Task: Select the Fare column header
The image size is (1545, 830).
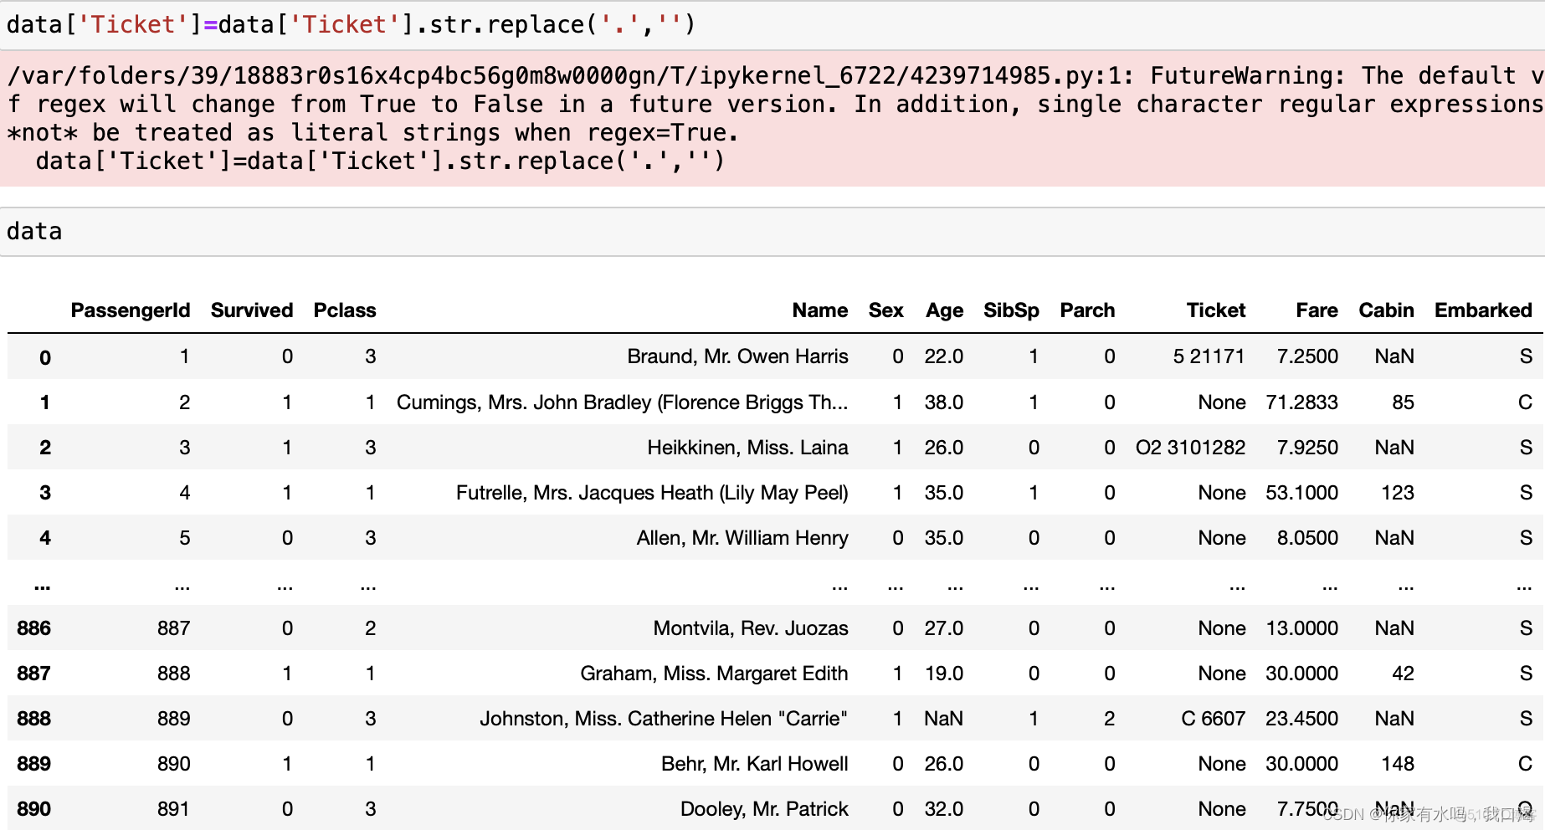Action: (1317, 310)
